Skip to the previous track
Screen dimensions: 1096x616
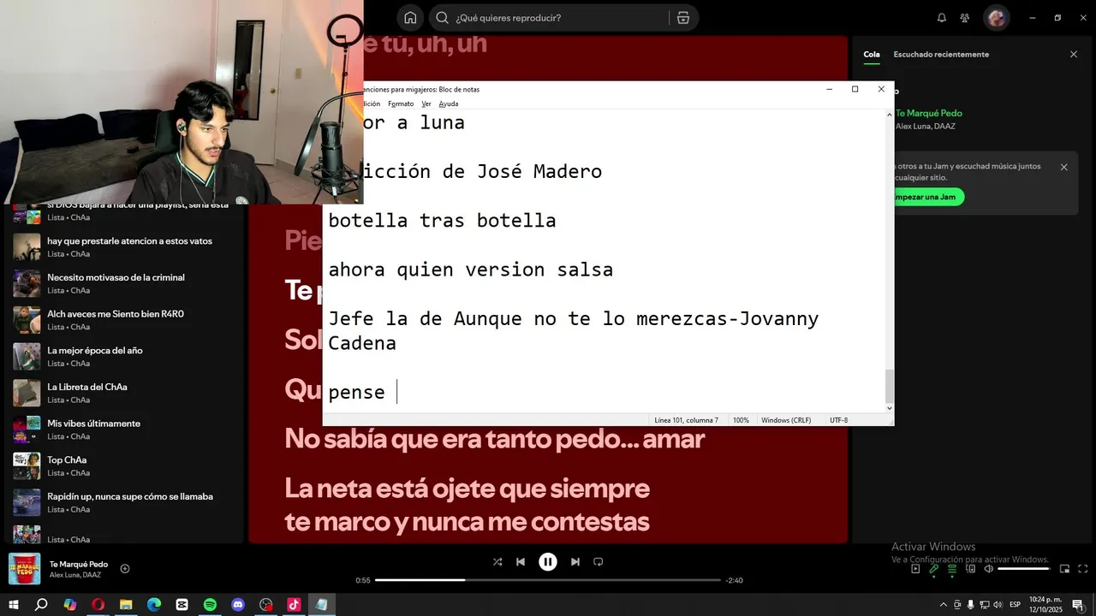521,562
